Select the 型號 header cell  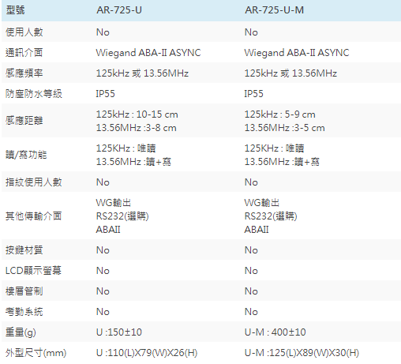(x=15, y=10)
